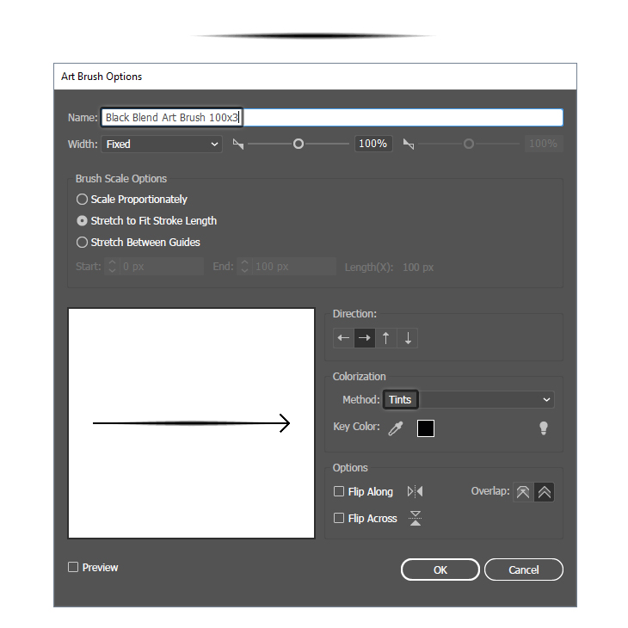Click the disabled second width slider handle
628x628 pixels.
pos(469,144)
